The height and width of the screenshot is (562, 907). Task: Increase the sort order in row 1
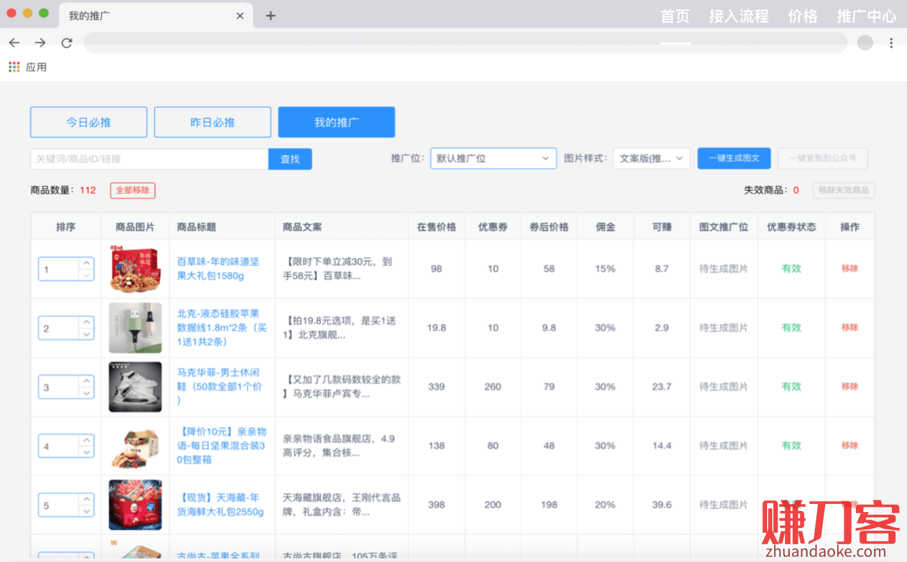(87, 263)
